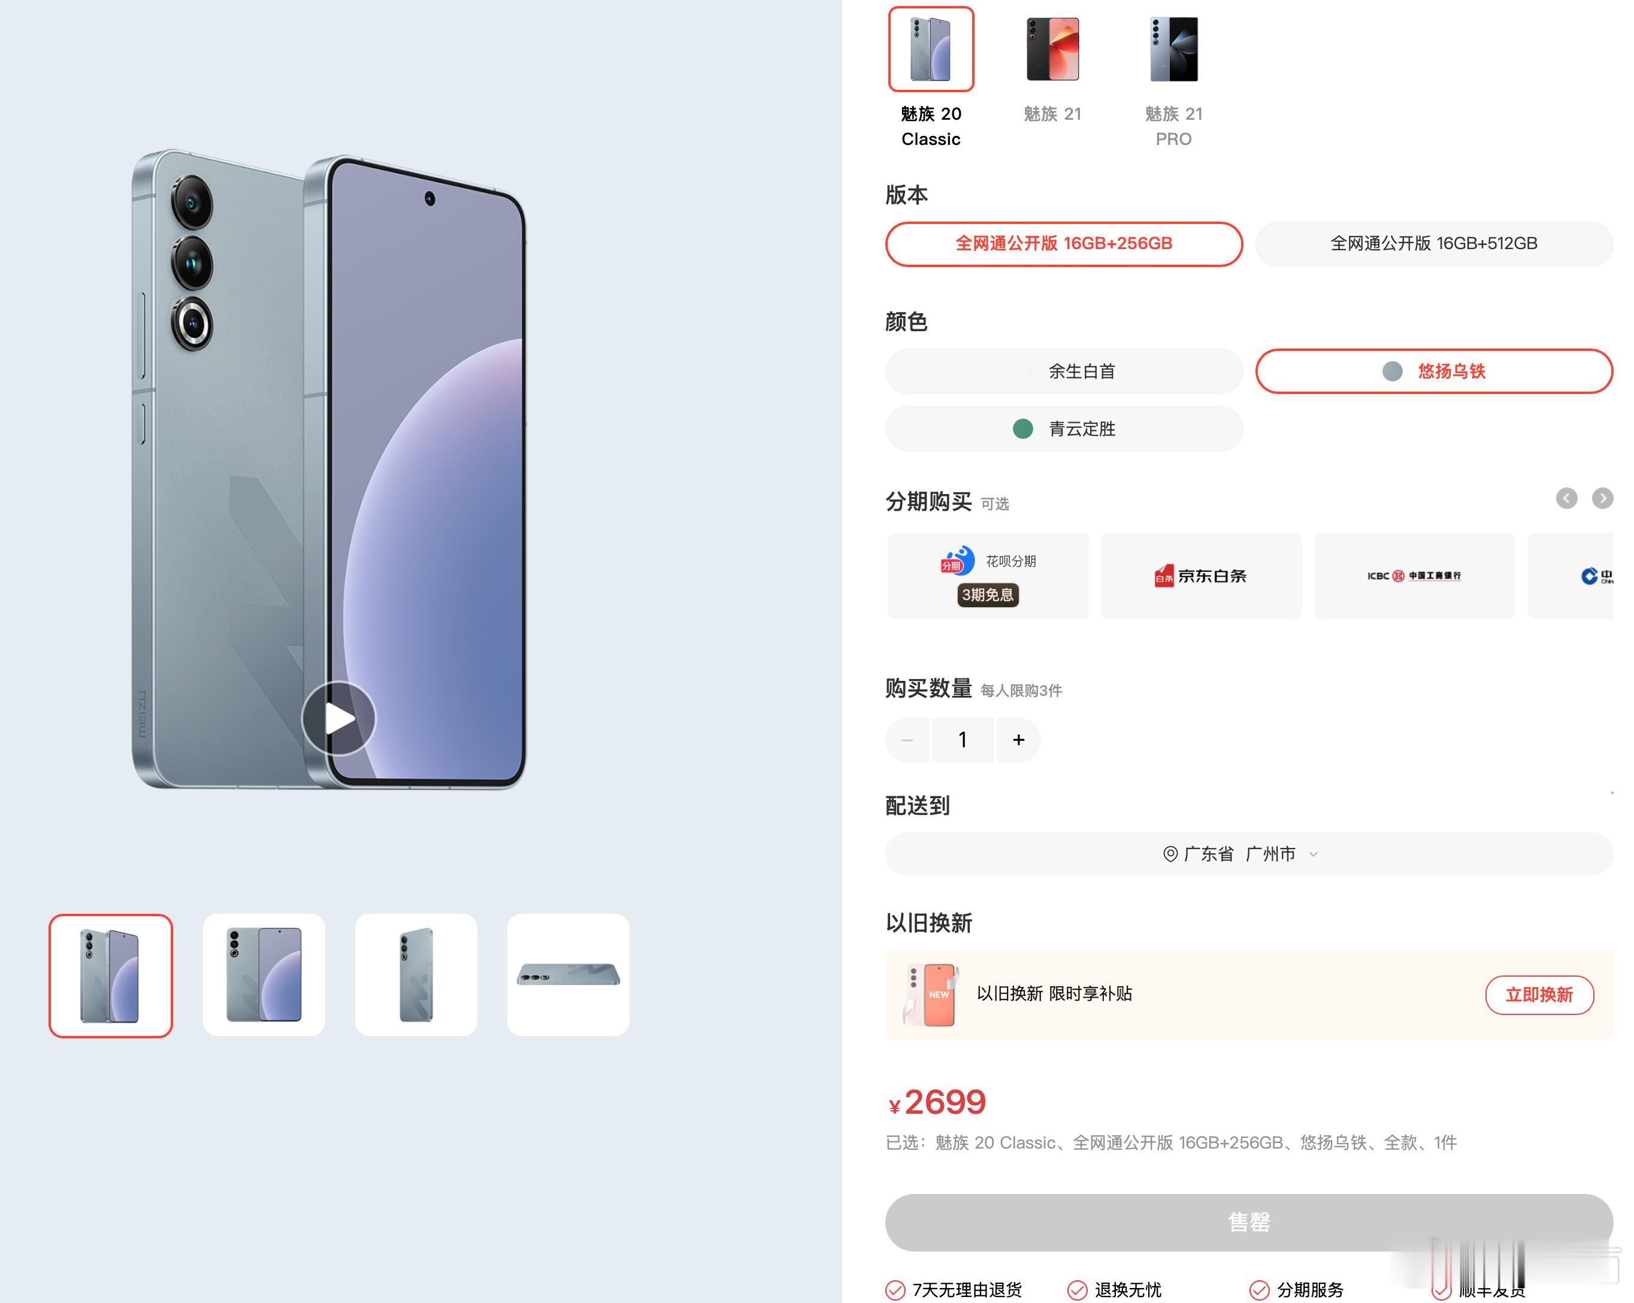View second product gallery thumbnail
Screen dimensions: 1634x1303
264,975
